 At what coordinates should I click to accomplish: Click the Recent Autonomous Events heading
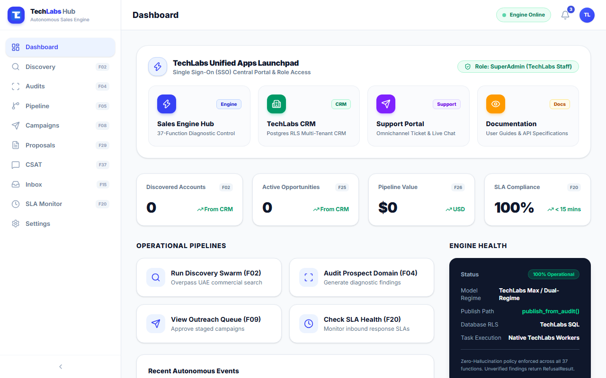[x=194, y=371]
